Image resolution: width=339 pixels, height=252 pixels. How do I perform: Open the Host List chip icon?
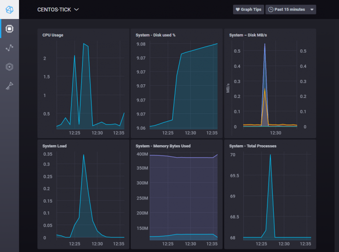pyautogui.click(x=9, y=29)
